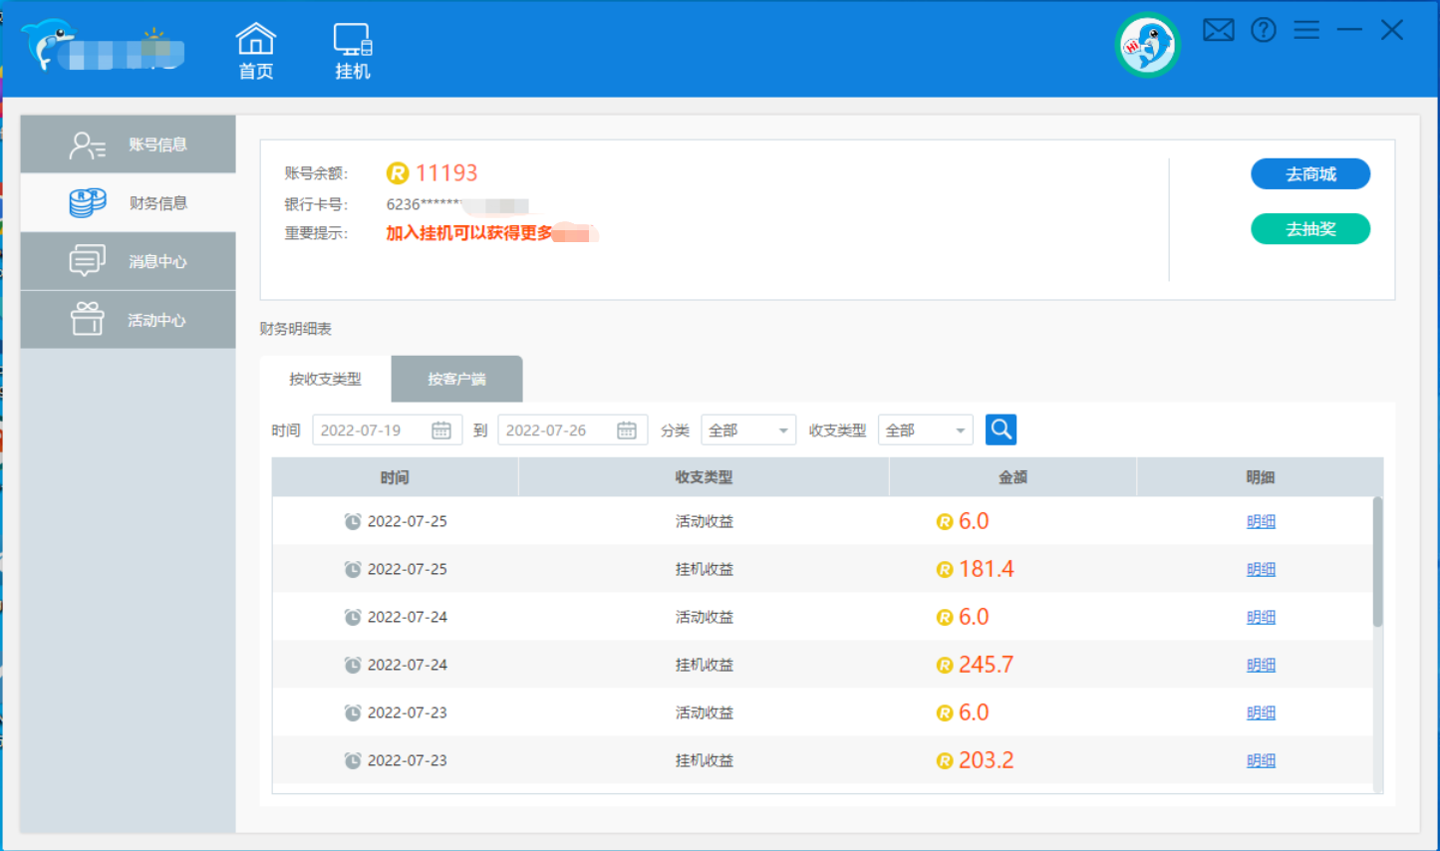Select the 按收支类型 tab
The width and height of the screenshot is (1440, 851).
325,379
